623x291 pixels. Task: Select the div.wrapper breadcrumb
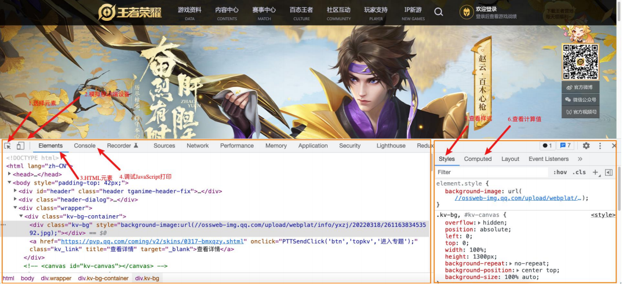tap(56, 278)
